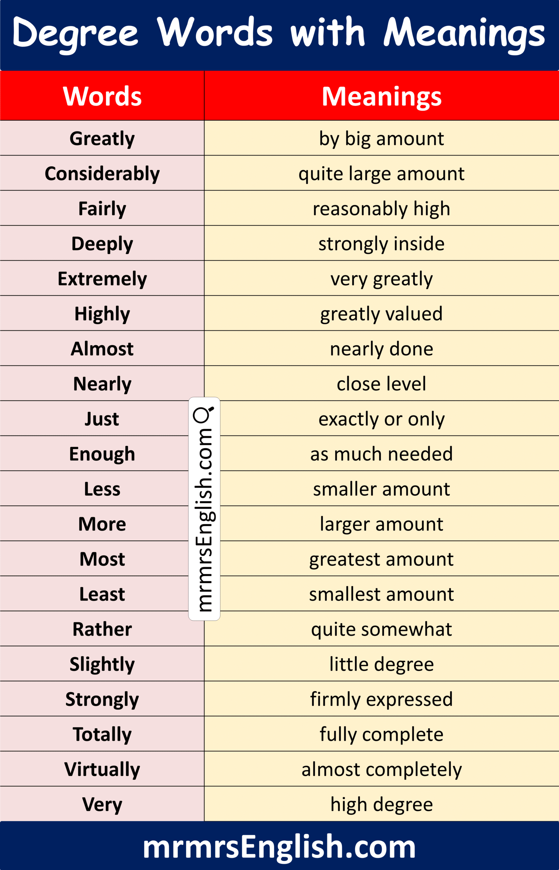Select the word Extremely
The height and width of the screenshot is (870, 559).
point(102,279)
